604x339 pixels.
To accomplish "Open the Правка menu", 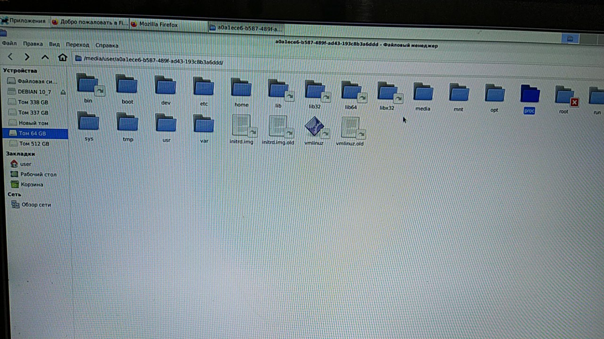I will pyautogui.click(x=33, y=44).
